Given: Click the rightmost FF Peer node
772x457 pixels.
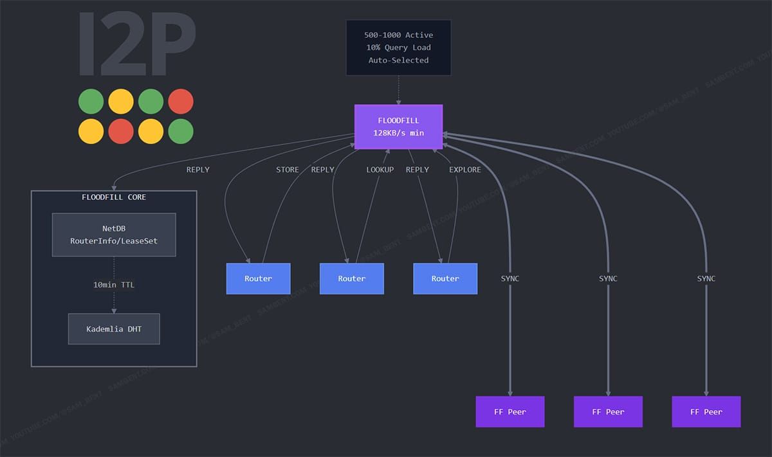Looking at the screenshot, I should click(706, 411).
